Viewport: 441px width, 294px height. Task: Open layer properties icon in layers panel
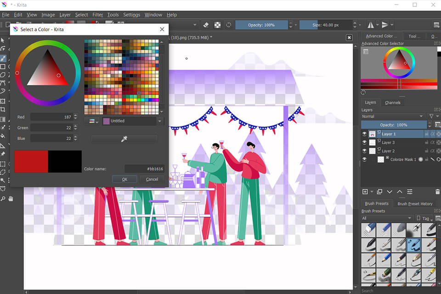[x=409, y=192]
